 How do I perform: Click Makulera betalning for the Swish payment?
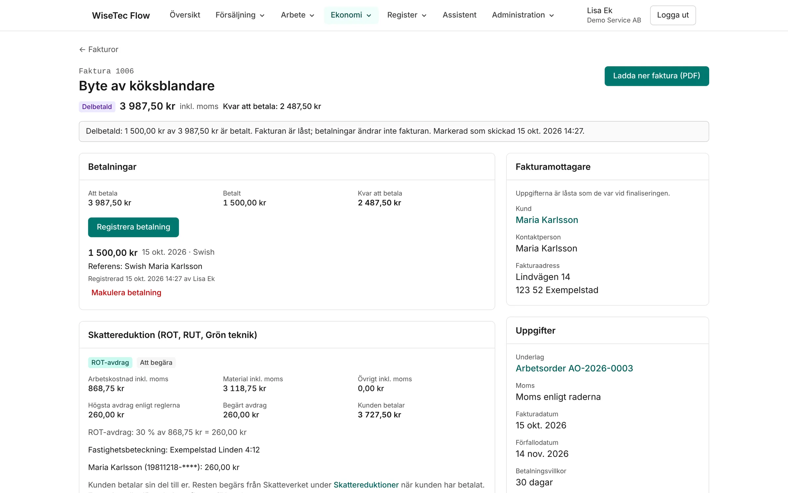tap(126, 293)
